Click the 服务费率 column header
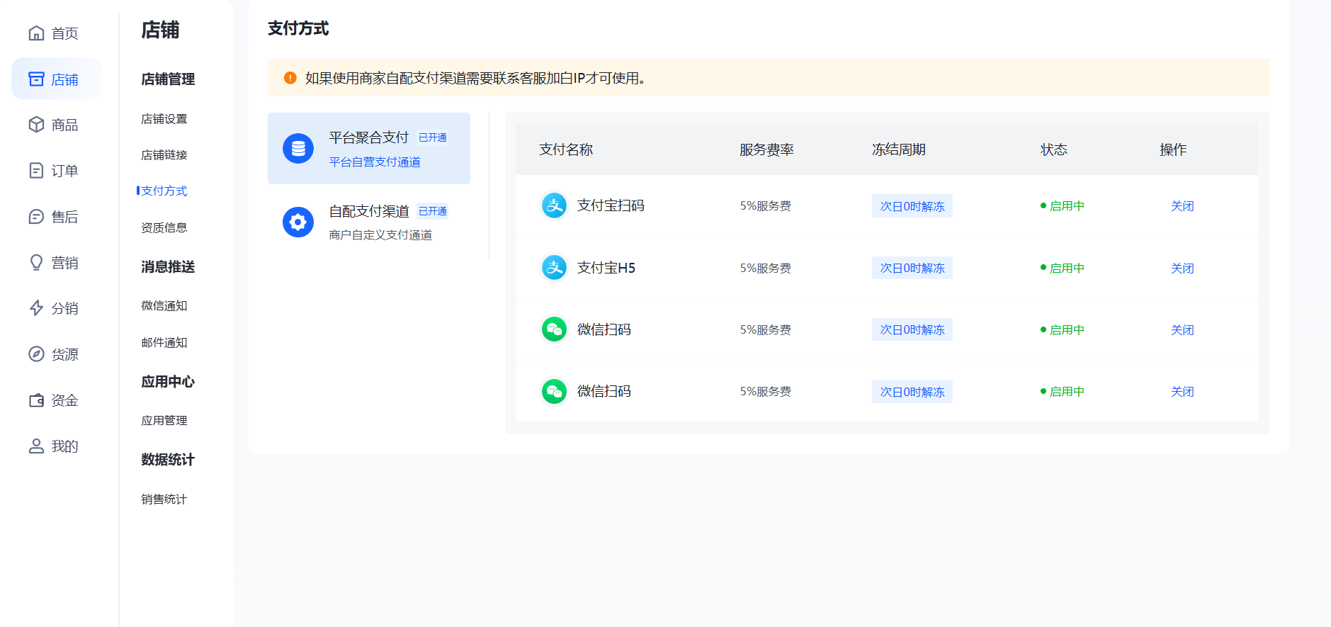 click(766, 149)
